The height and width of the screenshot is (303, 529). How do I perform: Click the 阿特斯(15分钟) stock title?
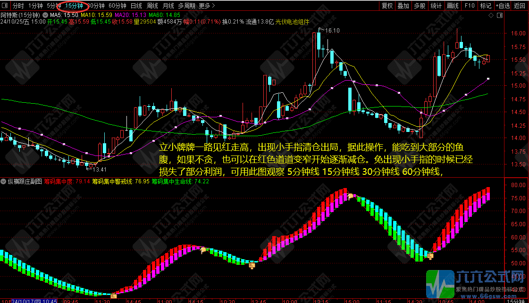pos(20,15)
